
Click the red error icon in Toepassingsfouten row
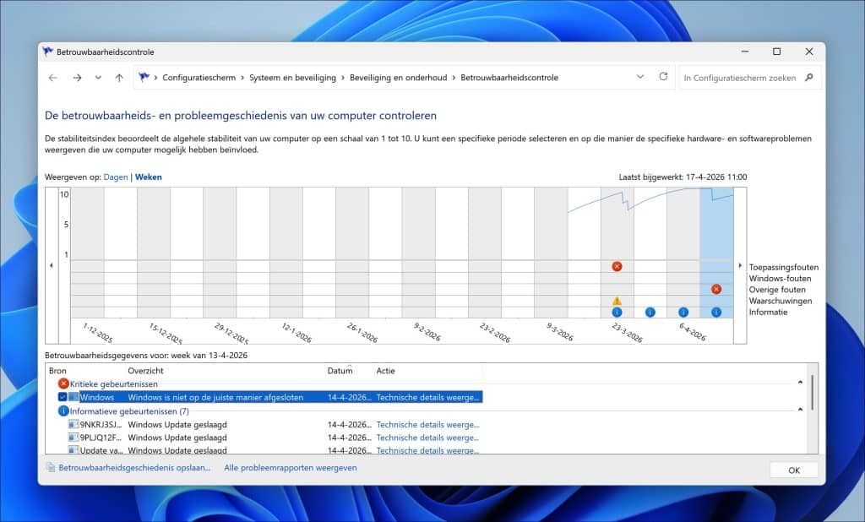(617, 267)
